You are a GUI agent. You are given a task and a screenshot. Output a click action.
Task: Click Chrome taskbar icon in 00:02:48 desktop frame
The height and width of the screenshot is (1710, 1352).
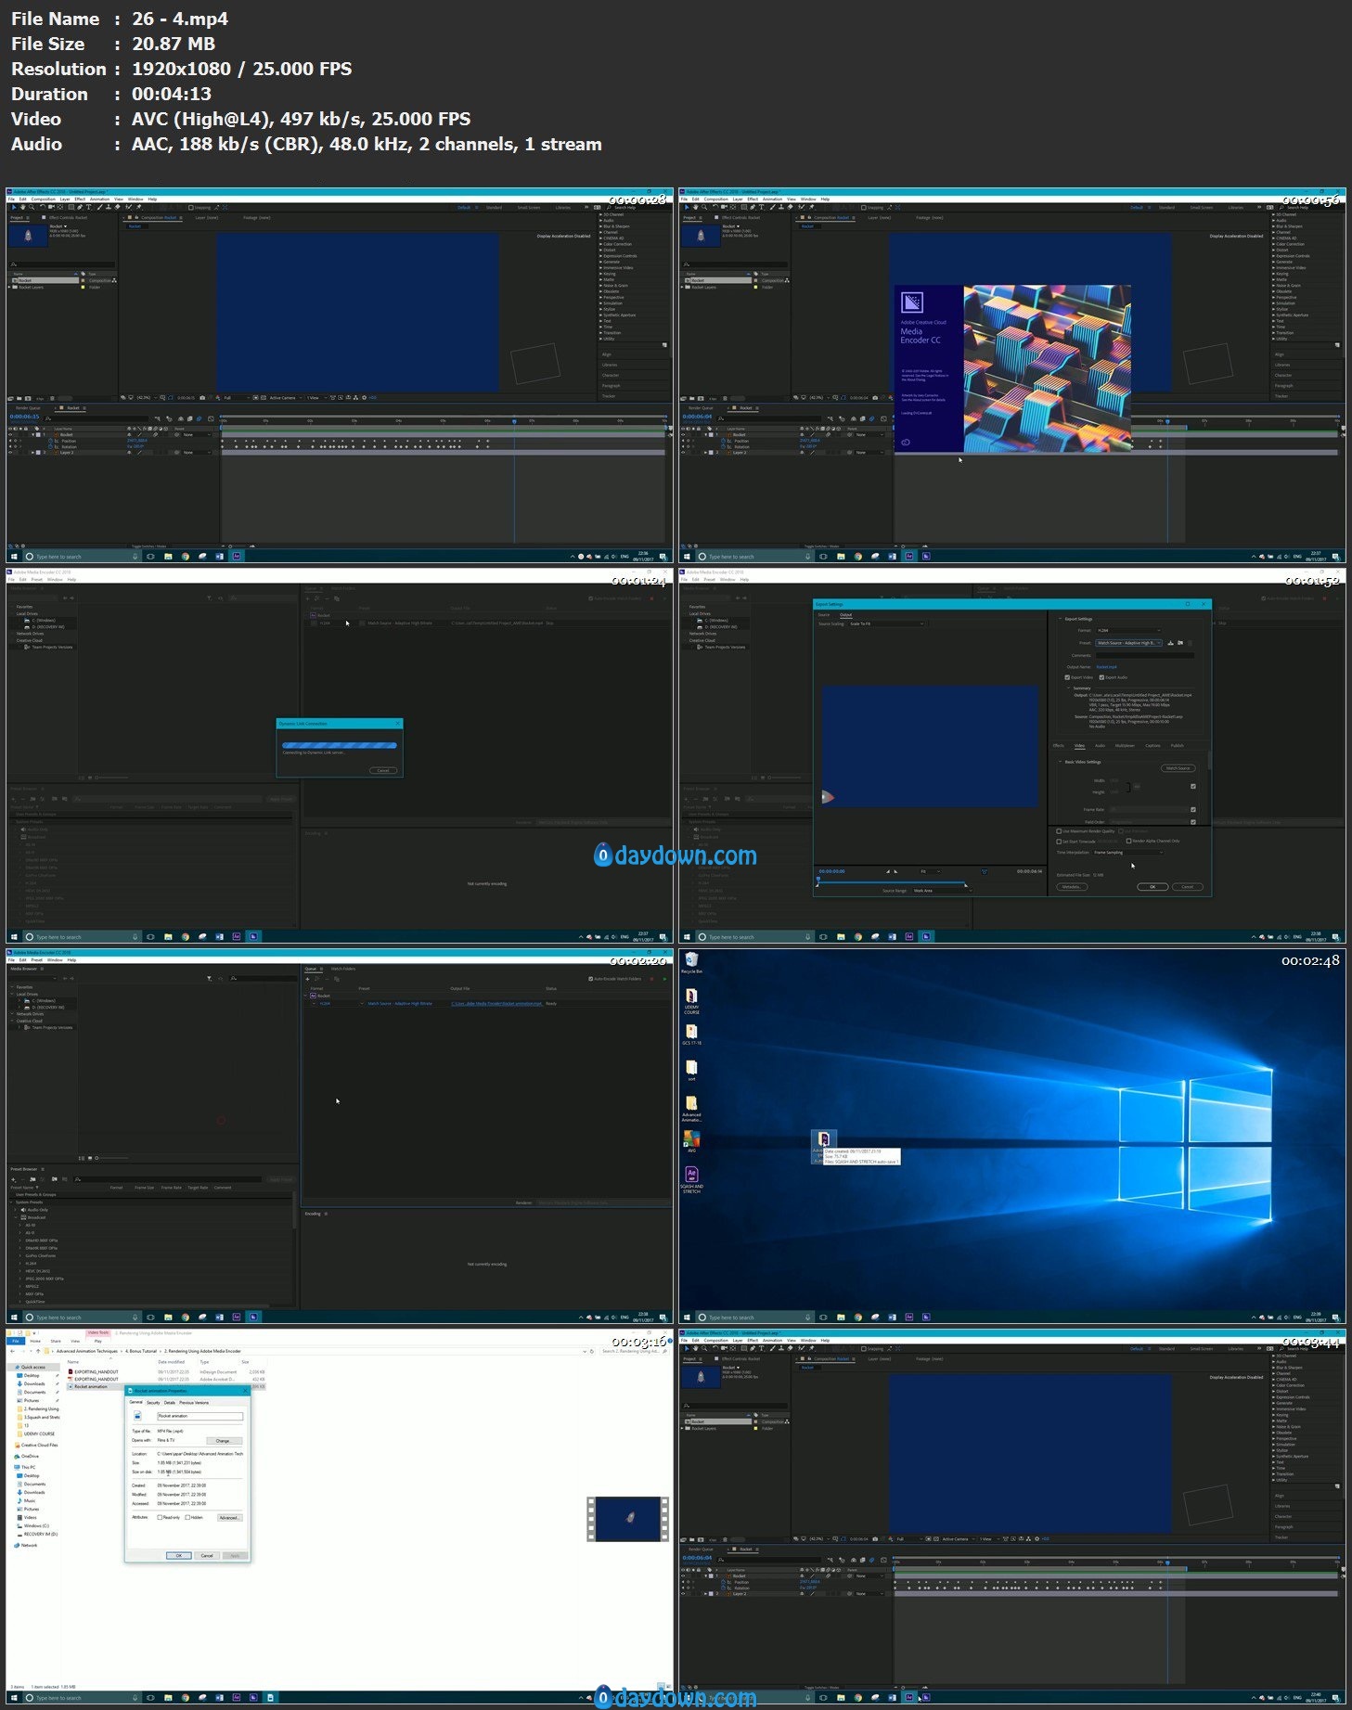tap(857, 1317)
